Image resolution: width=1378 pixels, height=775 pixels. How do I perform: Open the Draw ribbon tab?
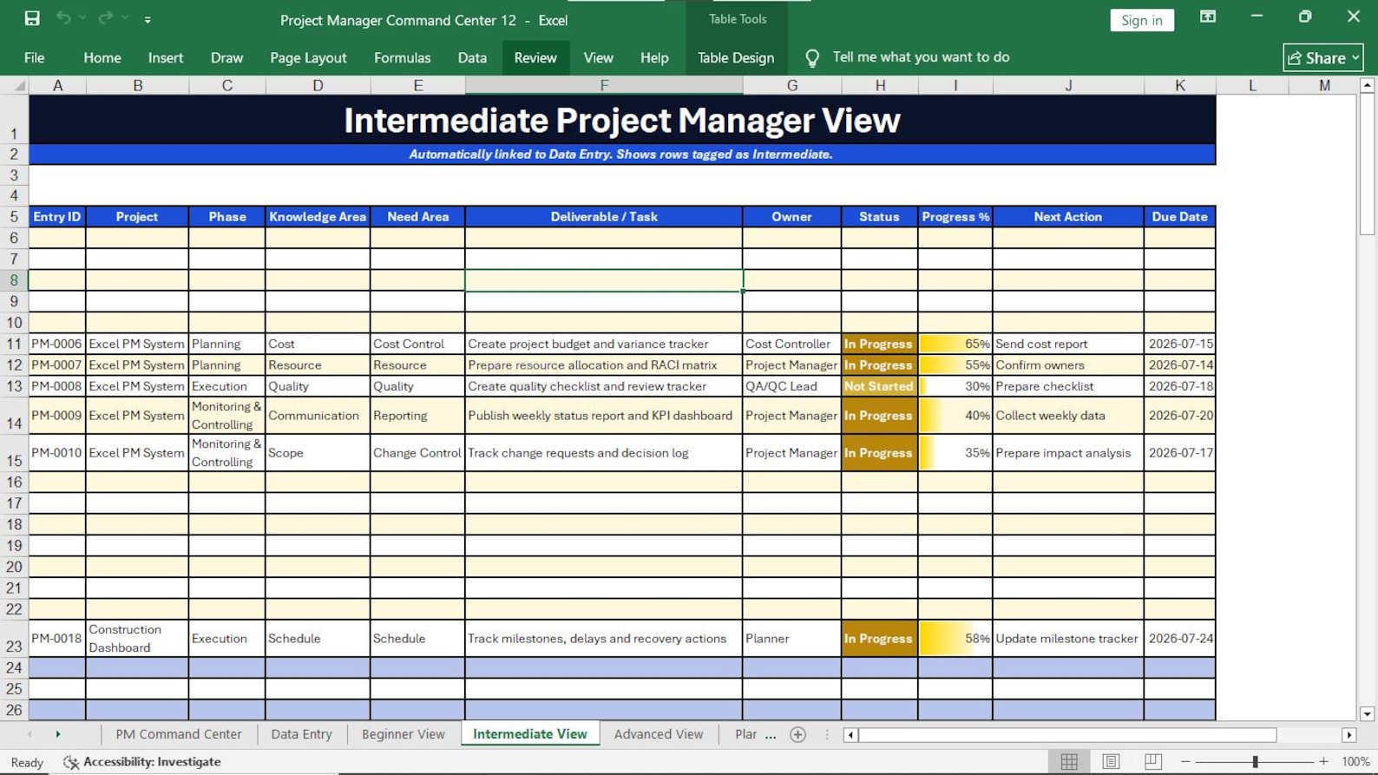click(x=226, y=57)
